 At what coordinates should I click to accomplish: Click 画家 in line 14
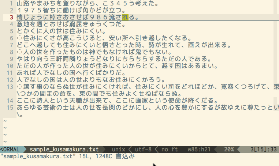[x=141, y=101]
